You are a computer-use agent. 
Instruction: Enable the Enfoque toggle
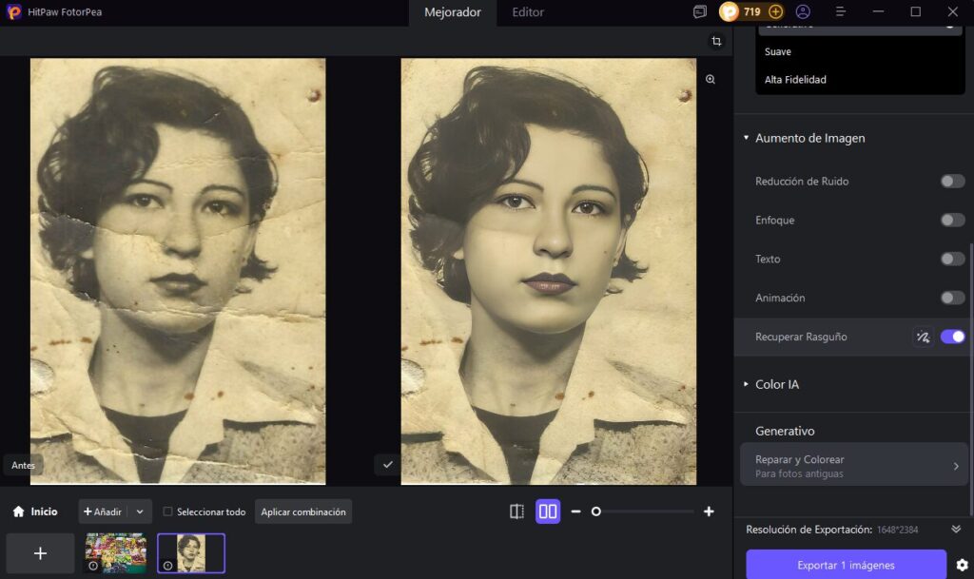point(951,220)
